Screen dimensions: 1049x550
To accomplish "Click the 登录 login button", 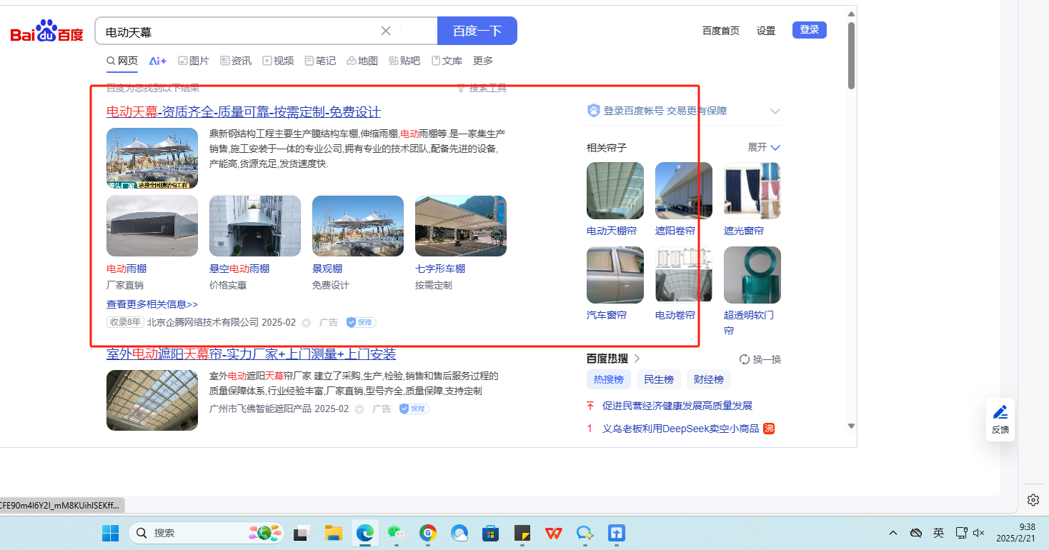I will tap(810, 30).
